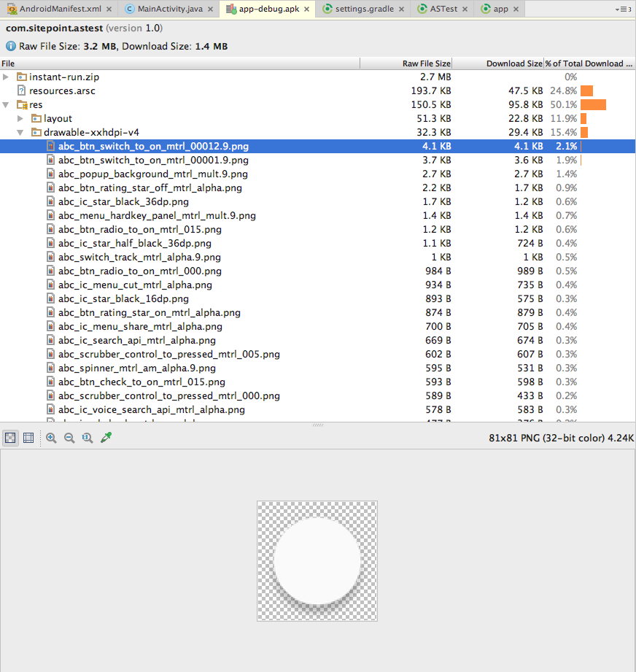This screenshot has width=636, height=672.
Task: Click the ASTest gradle tab icon
Action: pyautogui.click(x=422, y=9)
